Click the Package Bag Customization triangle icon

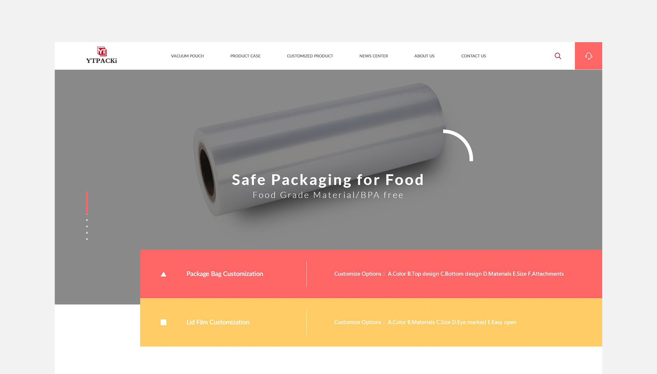(x=163, y=274)
